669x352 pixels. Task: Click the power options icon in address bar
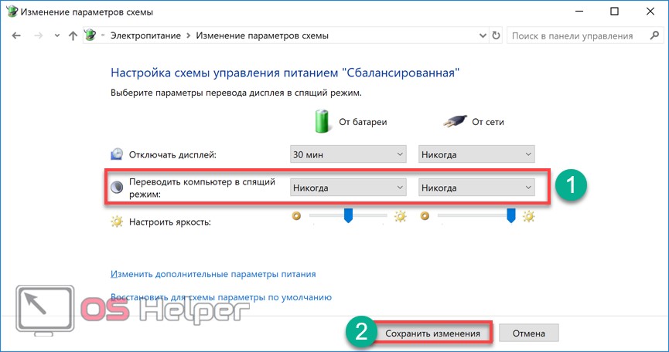[x=90, y=36]
